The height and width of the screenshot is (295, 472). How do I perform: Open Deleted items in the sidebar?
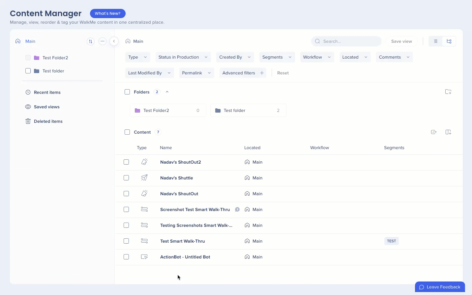(48, 121)
